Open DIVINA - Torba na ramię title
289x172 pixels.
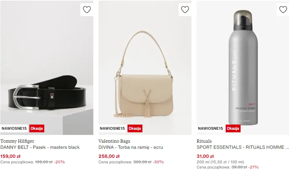[131, 147]
